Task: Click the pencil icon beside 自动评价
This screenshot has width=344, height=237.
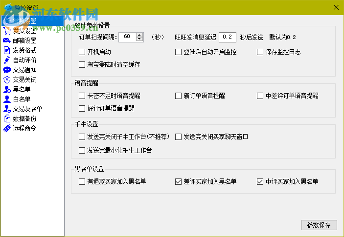Action: click(7, 60)
